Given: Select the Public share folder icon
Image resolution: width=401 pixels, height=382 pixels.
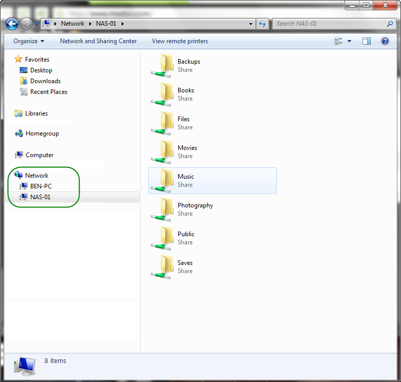Looking at the screenshot, I should pyautogui.click(x=162, y=238).
